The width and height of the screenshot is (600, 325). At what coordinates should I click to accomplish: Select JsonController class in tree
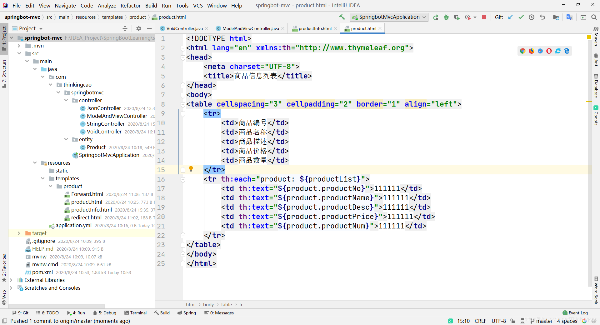click(x=103, y=108)
